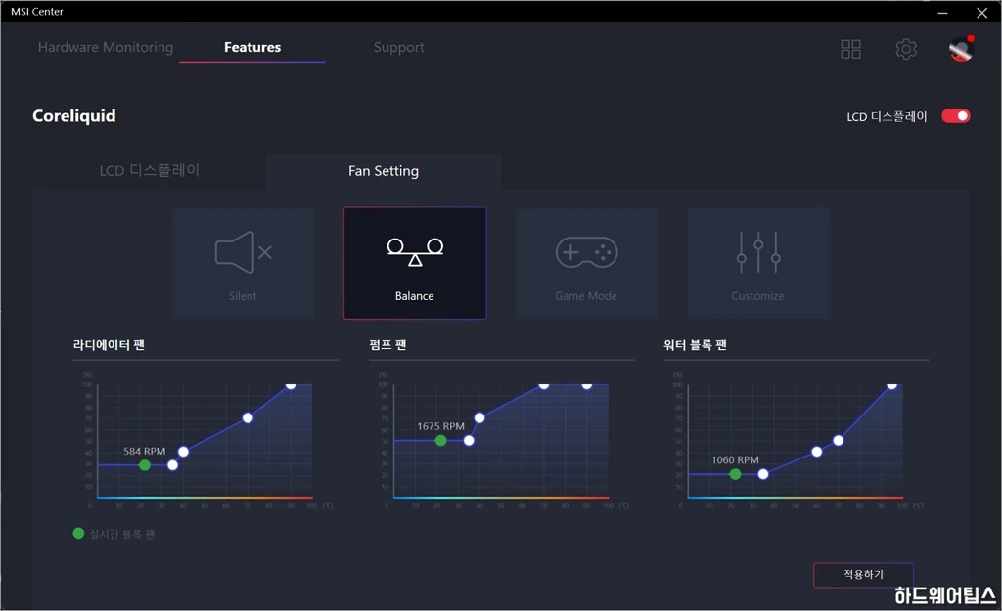Click the 펌프 팬 graph title

tap(387, 345)
